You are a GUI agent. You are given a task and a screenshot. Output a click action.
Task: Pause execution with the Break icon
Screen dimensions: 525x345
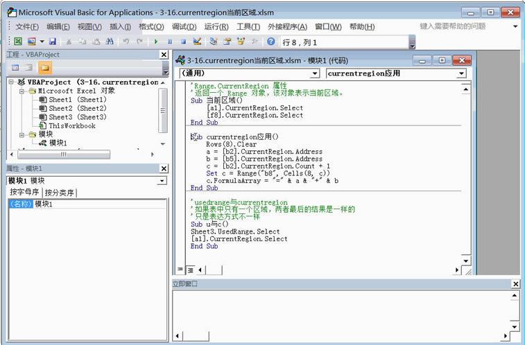170,42
